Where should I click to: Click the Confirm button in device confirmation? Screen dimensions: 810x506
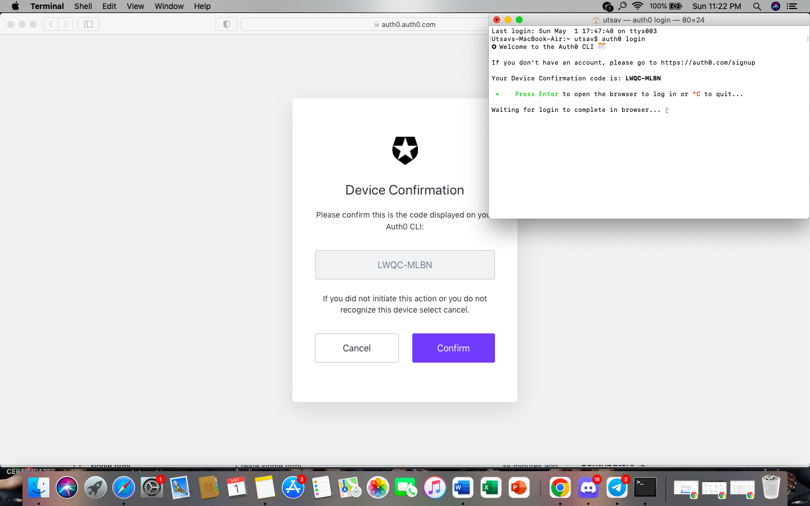click(x=453, y=348)
